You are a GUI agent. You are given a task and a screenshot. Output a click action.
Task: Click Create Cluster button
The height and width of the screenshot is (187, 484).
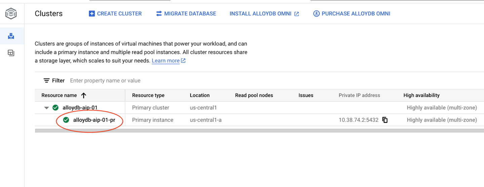tap(115, 14)
